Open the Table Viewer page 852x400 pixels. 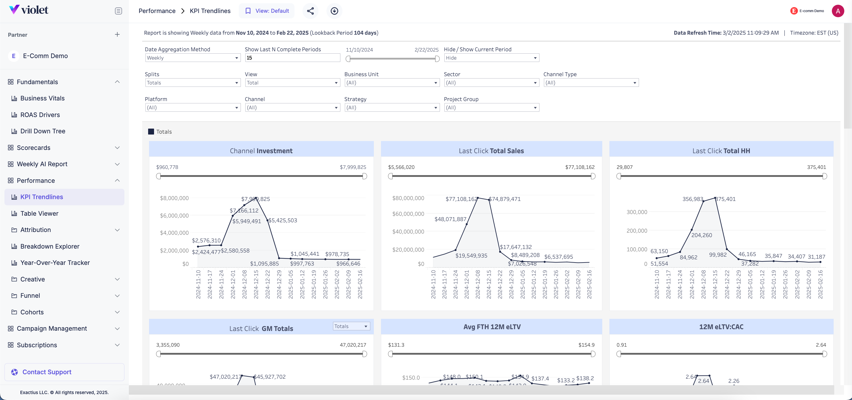(x=39, y=213)
